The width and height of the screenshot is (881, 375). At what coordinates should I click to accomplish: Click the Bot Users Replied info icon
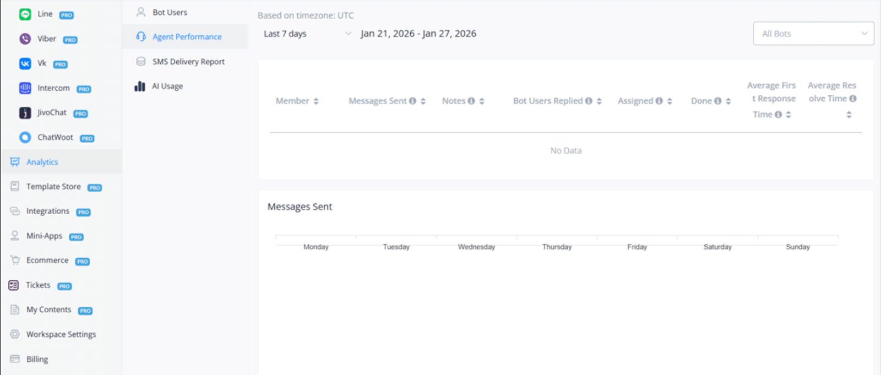coord(589,101)
